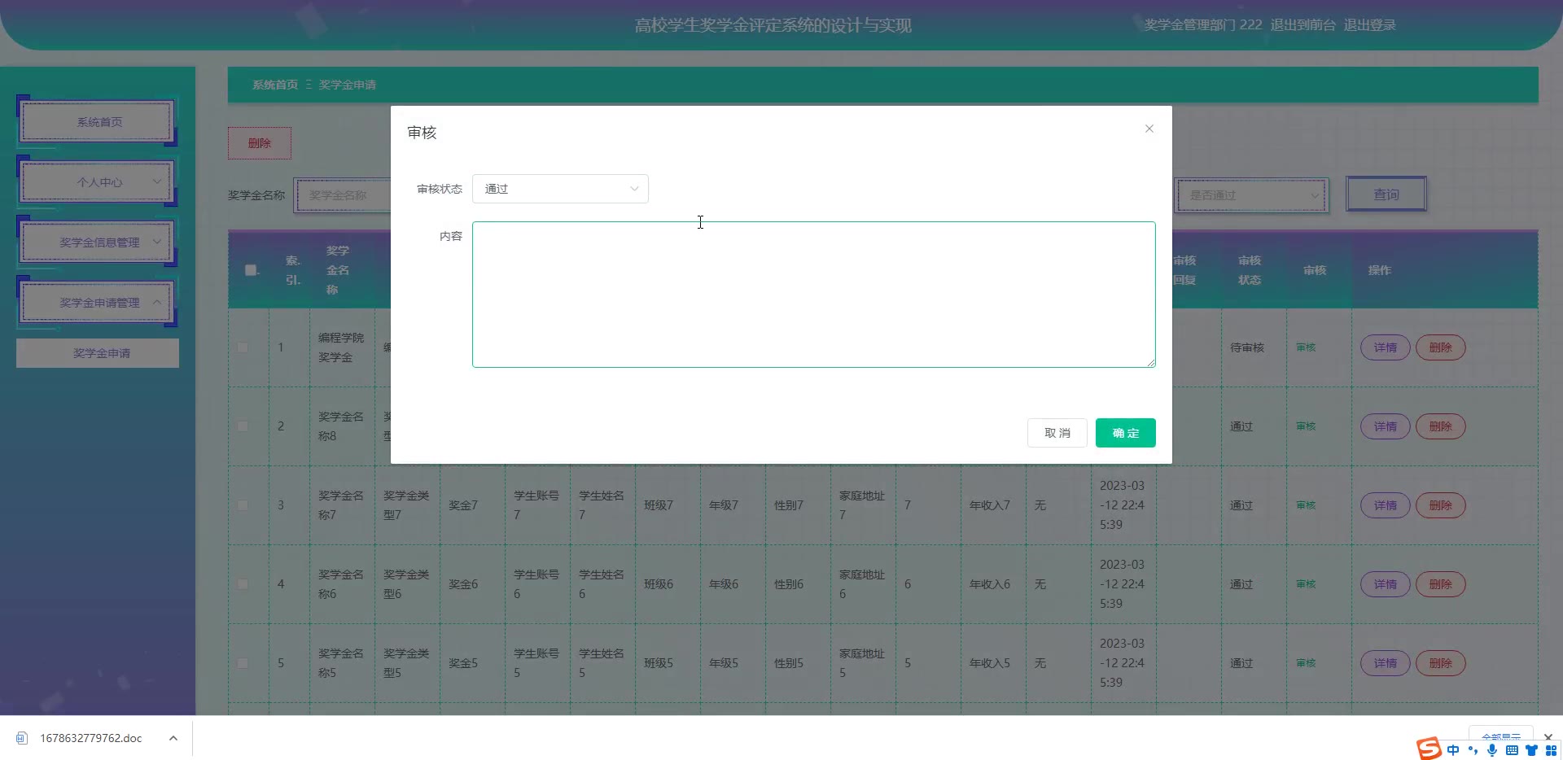The width and height of the screenshot is (1563, 760).
Task: Click the 审核 link in row 2
Action: click(1306, 426)
